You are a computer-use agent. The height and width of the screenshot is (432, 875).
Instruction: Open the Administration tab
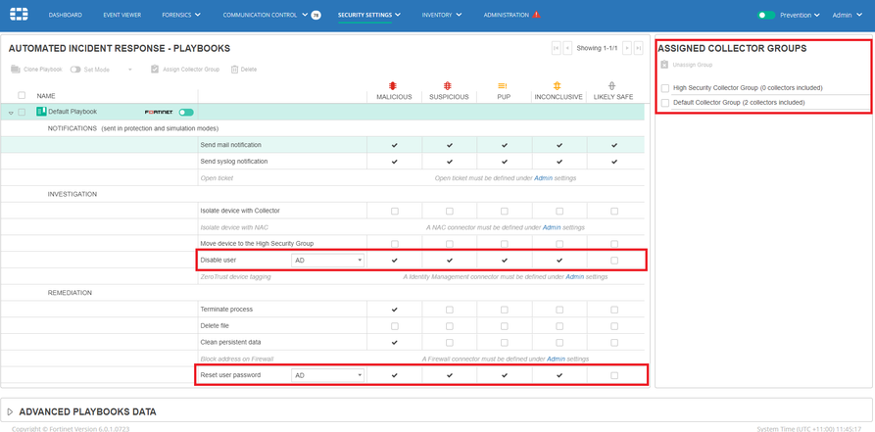pos(507,15)
